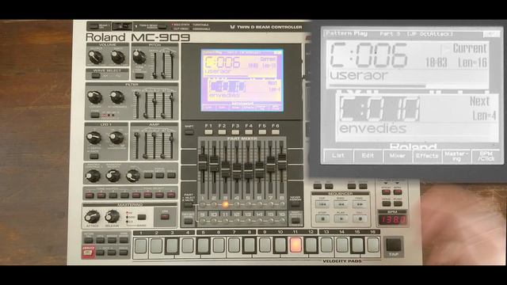Tap velocity pad 3
507x285 pixels.
pos(172,245)
